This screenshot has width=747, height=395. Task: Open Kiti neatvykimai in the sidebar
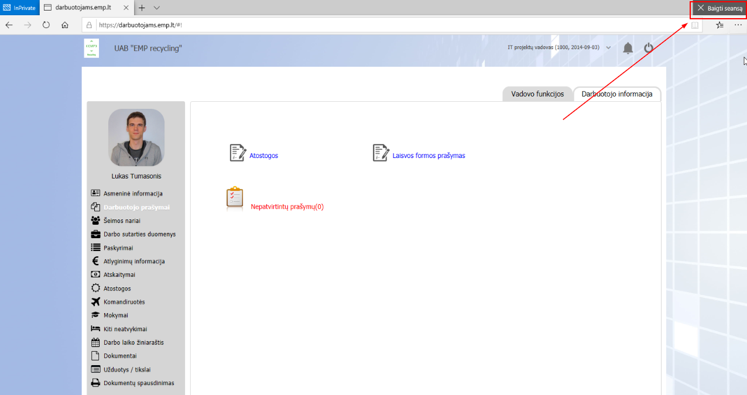pos(125,329)
